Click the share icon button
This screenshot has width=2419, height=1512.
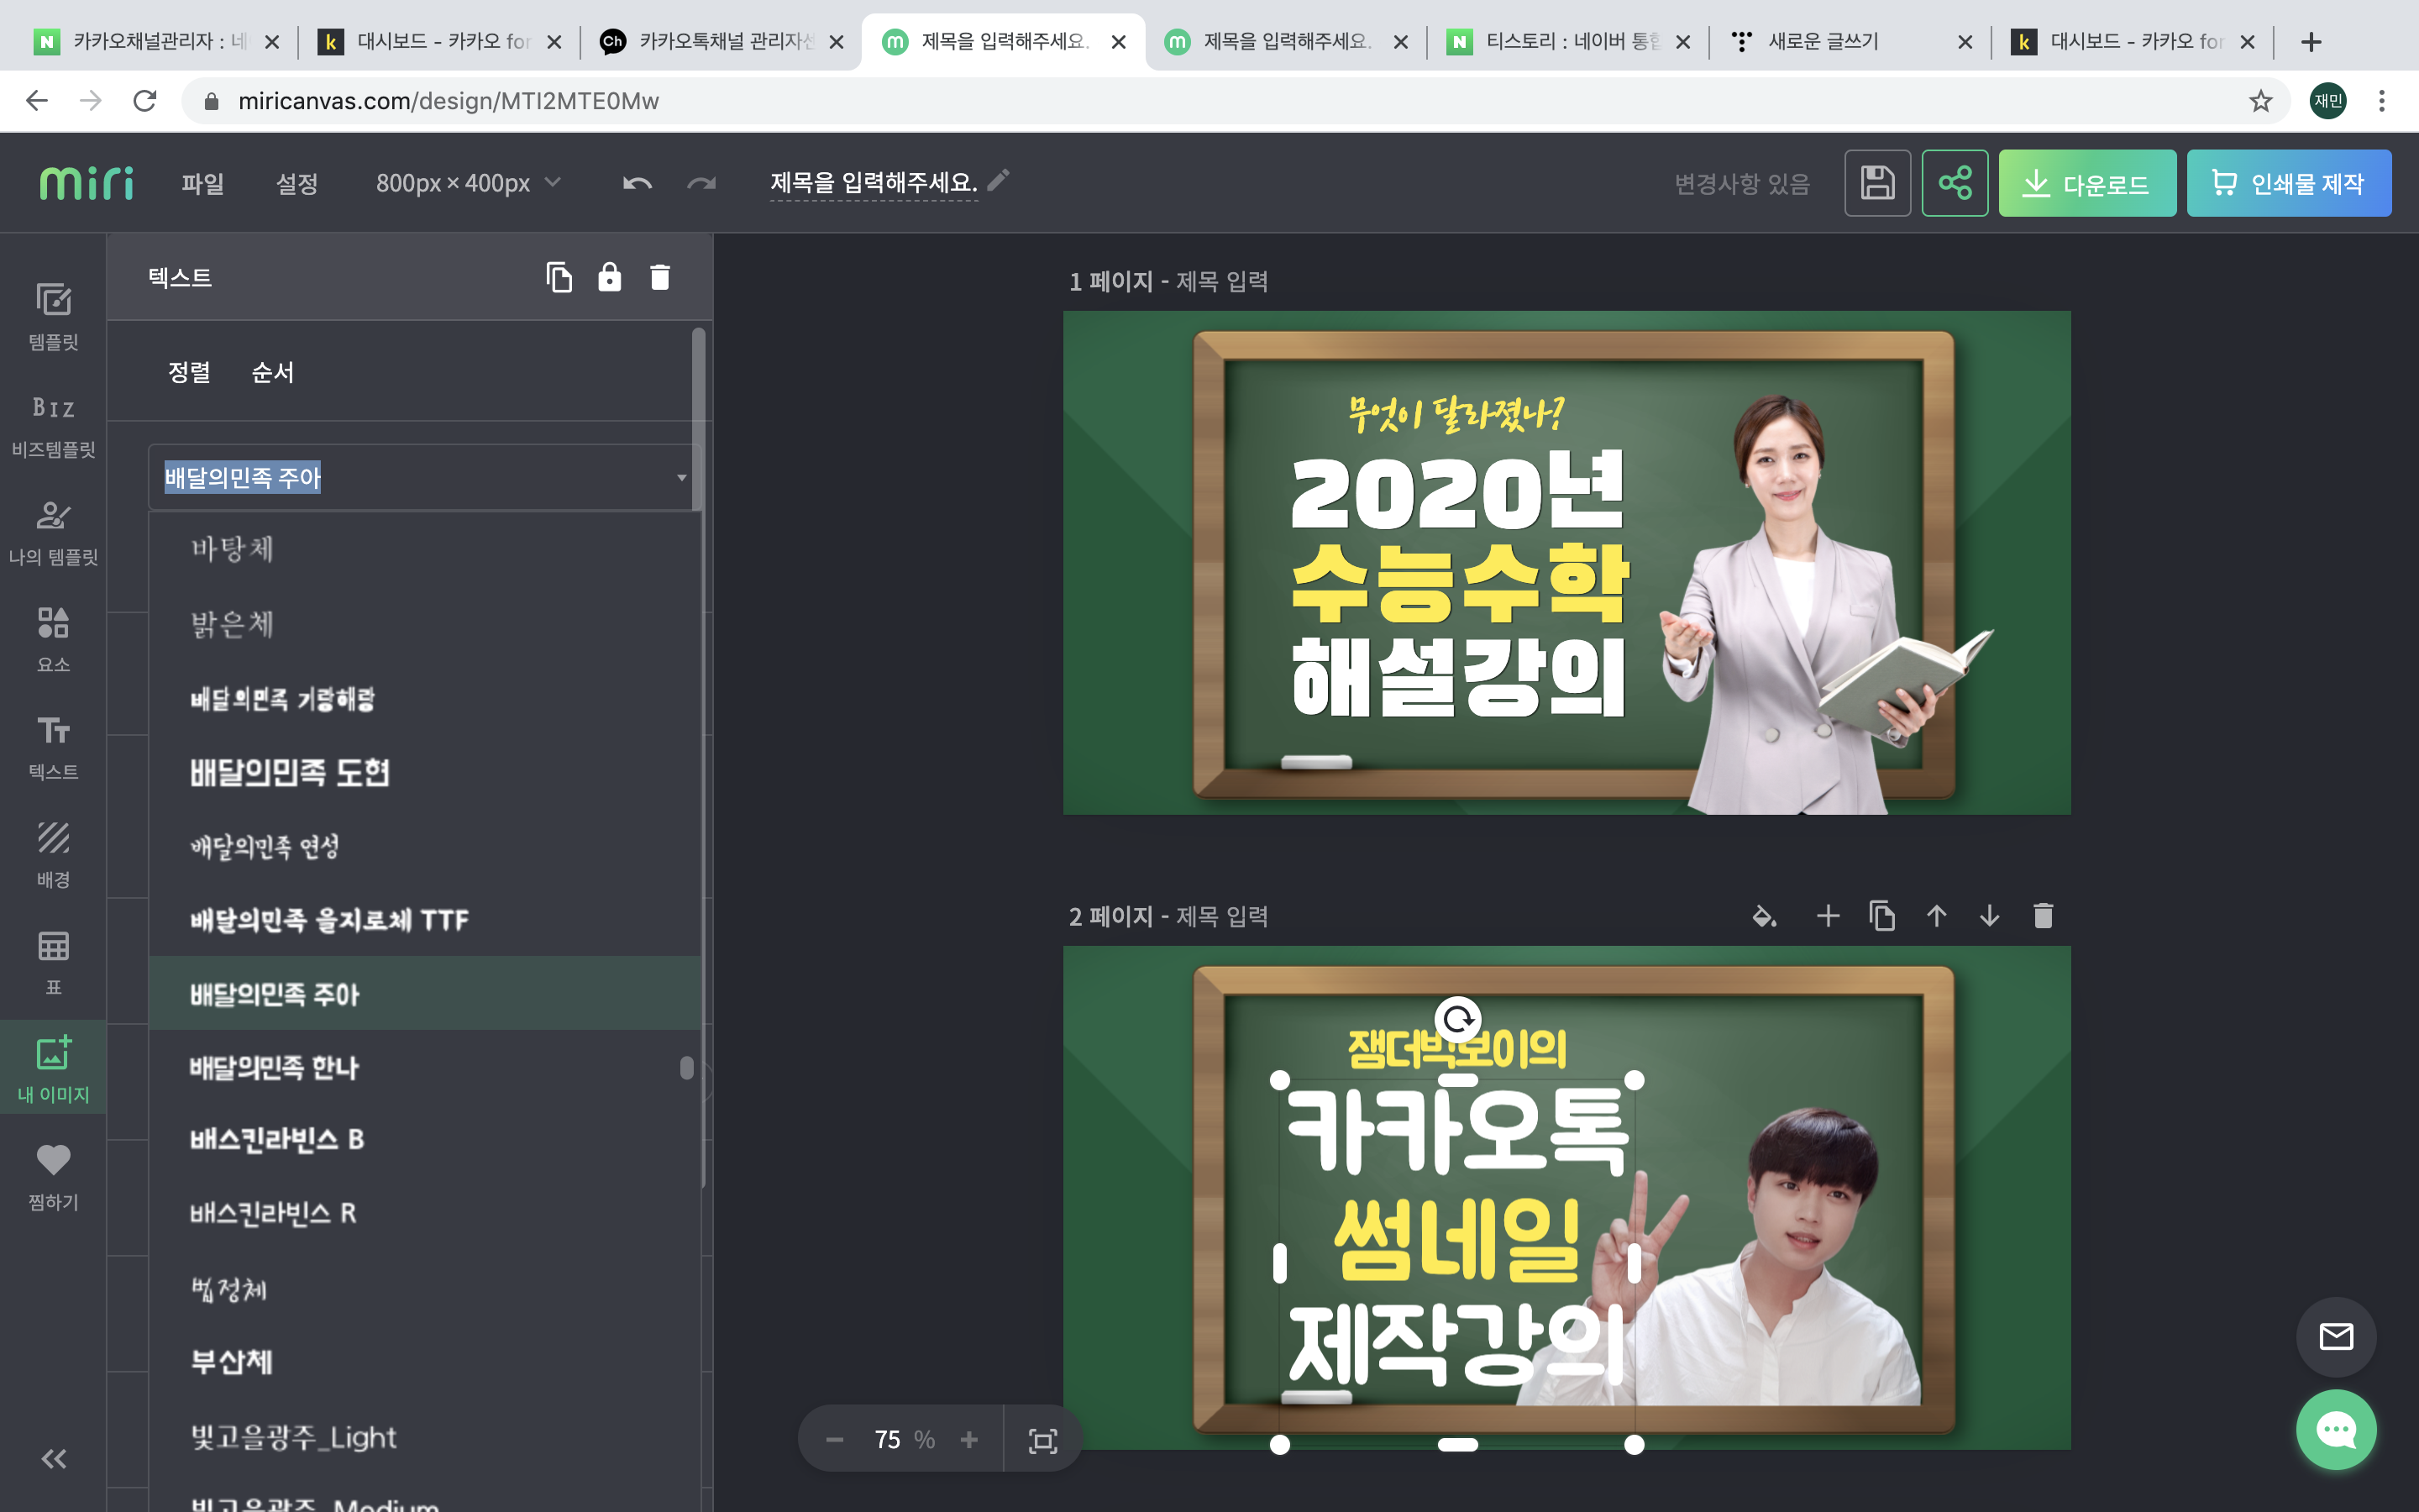(x=1955, y=183)
